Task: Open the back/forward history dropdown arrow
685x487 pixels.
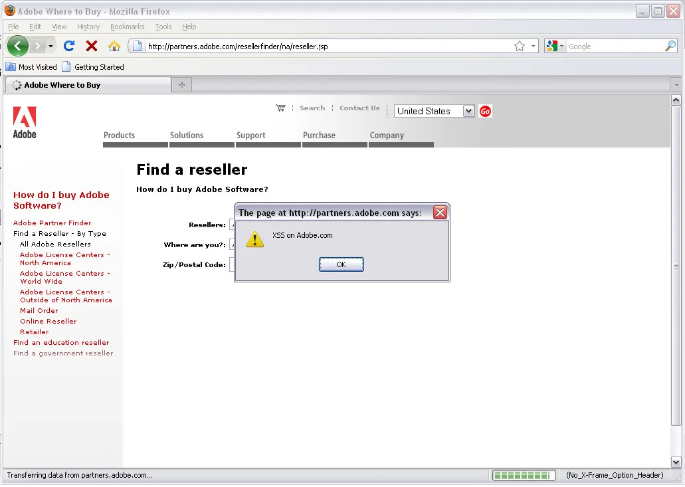Action: tap(50, 46)
